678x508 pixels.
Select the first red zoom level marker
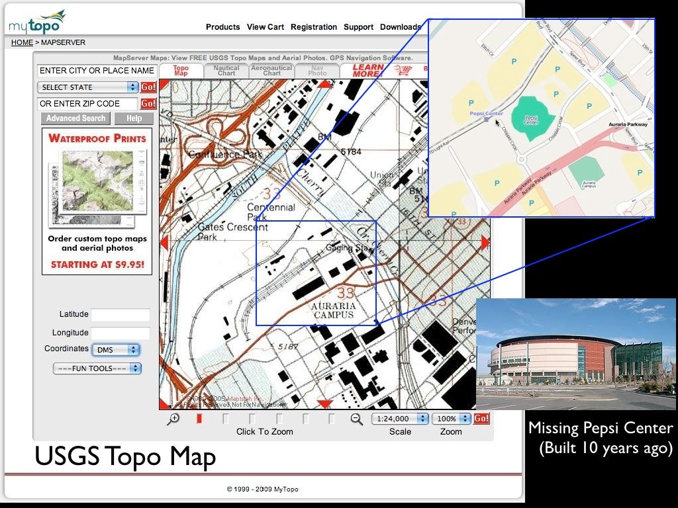199,419
